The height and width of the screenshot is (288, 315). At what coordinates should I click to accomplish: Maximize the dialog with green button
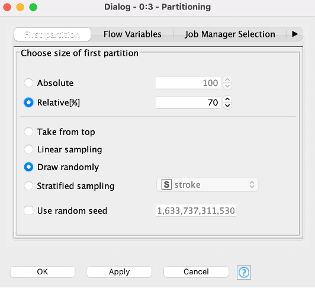33,7
